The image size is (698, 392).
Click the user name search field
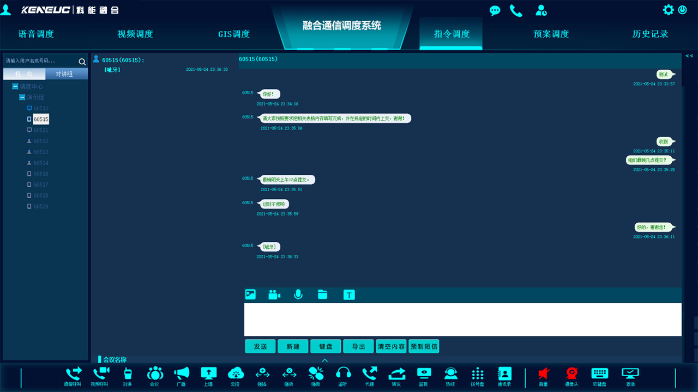click(40, 61)
